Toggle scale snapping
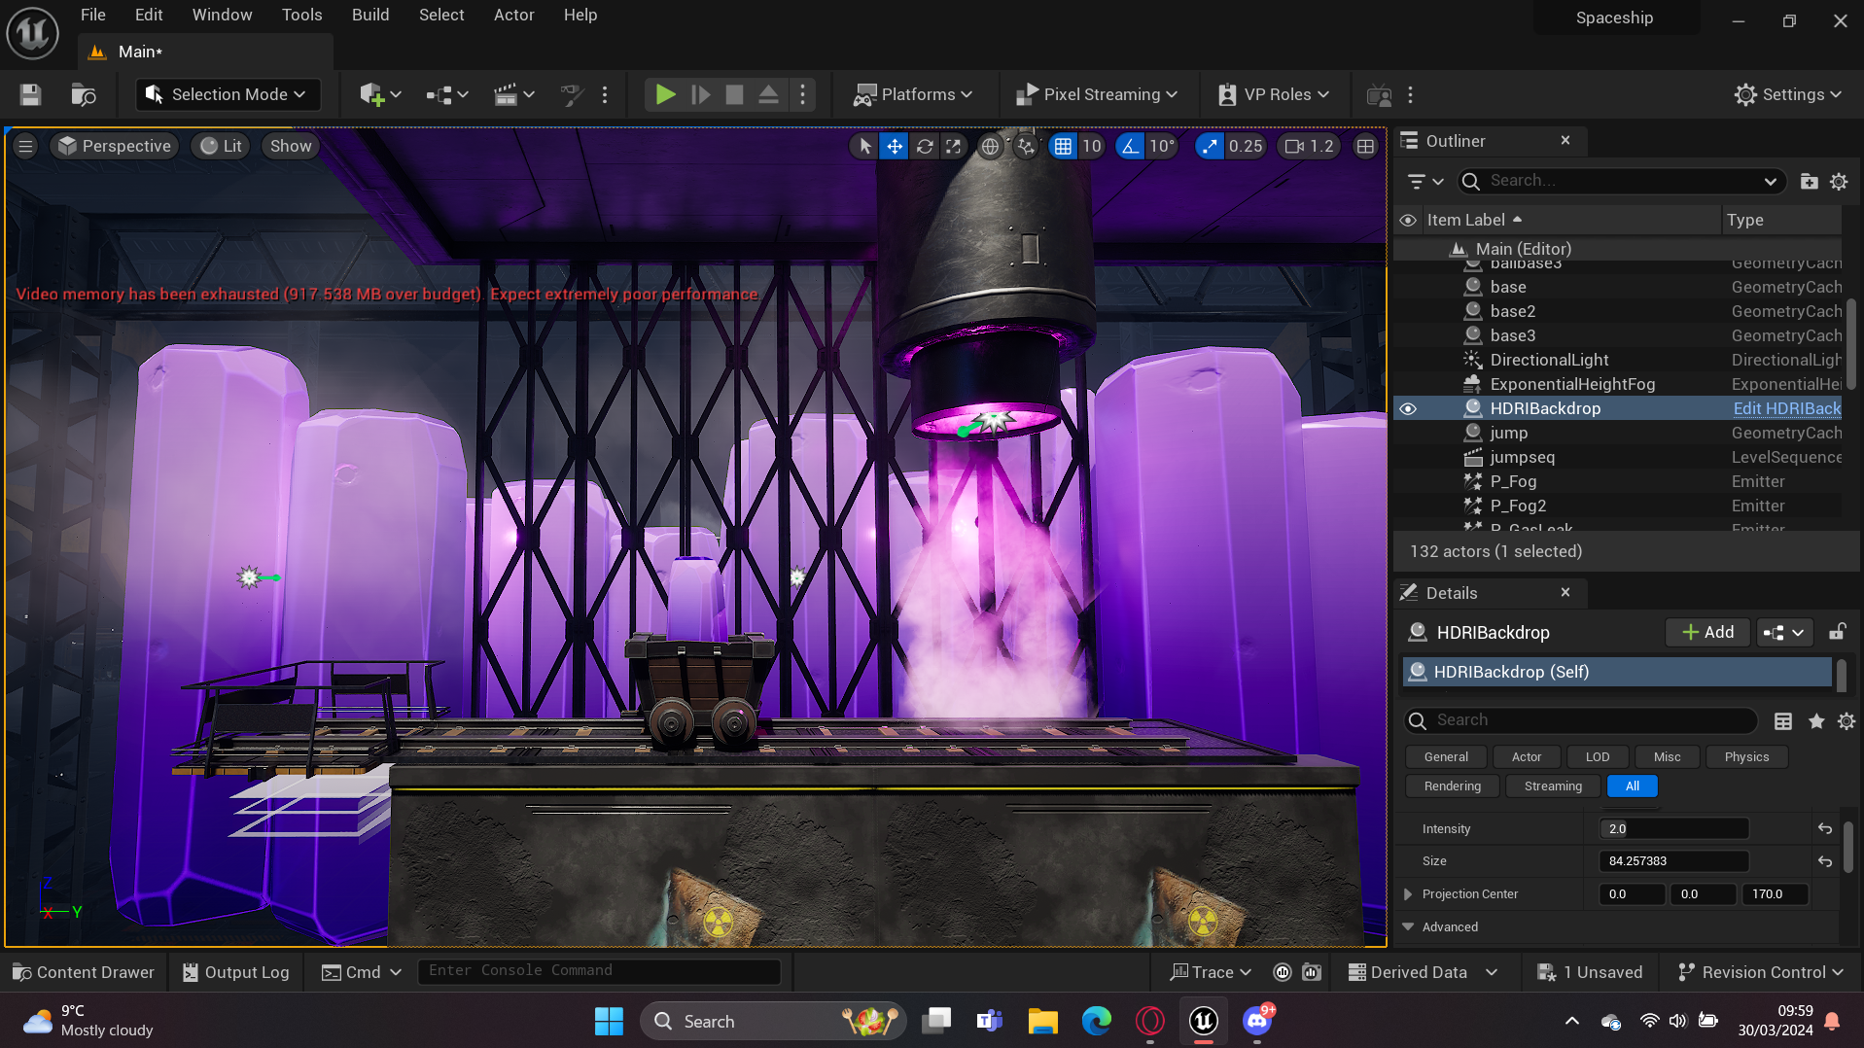 point(1209,146)
